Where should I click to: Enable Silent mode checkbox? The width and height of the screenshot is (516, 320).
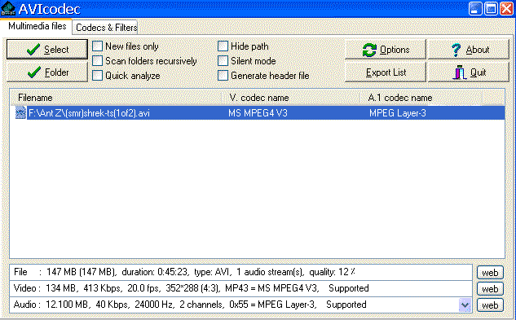pyautogui.click(x=223, y=61)
